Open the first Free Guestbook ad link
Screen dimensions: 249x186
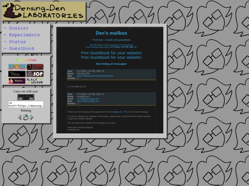(111, 53)
